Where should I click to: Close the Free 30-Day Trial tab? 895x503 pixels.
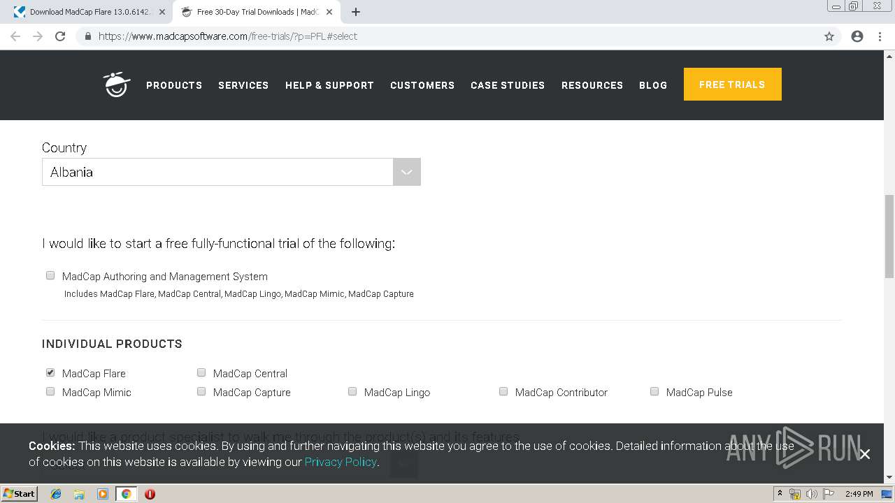click(329, 12)
